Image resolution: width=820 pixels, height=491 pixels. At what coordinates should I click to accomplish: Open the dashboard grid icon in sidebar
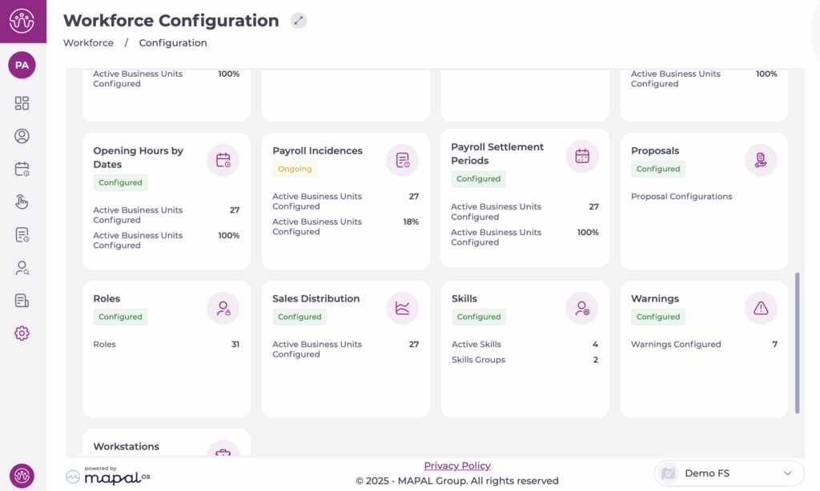(x=22, y=103)
